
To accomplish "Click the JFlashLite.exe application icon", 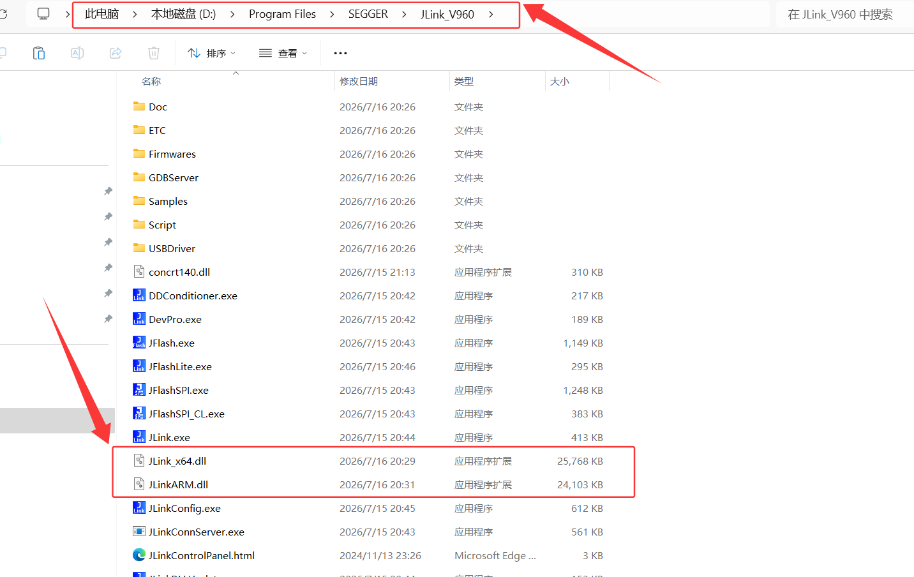I will click(139, 366).
